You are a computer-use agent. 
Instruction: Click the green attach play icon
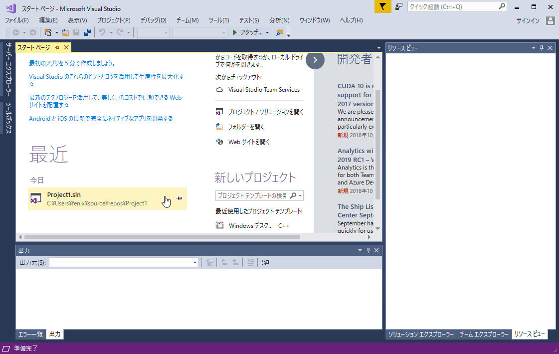(x=234, y=32)
